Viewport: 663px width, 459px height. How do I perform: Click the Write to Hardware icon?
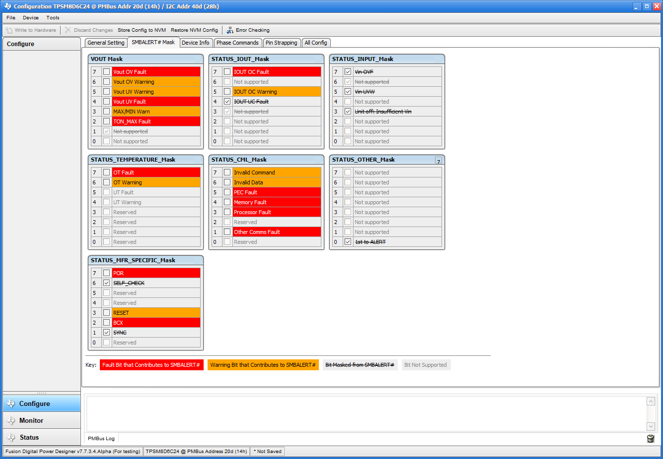click(9, 30)
